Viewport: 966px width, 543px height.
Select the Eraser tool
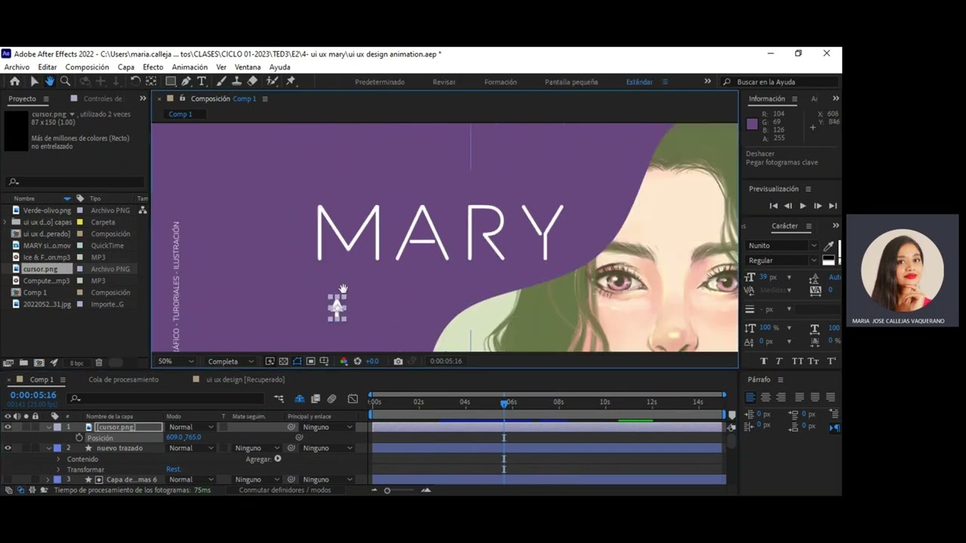[253, 81]
